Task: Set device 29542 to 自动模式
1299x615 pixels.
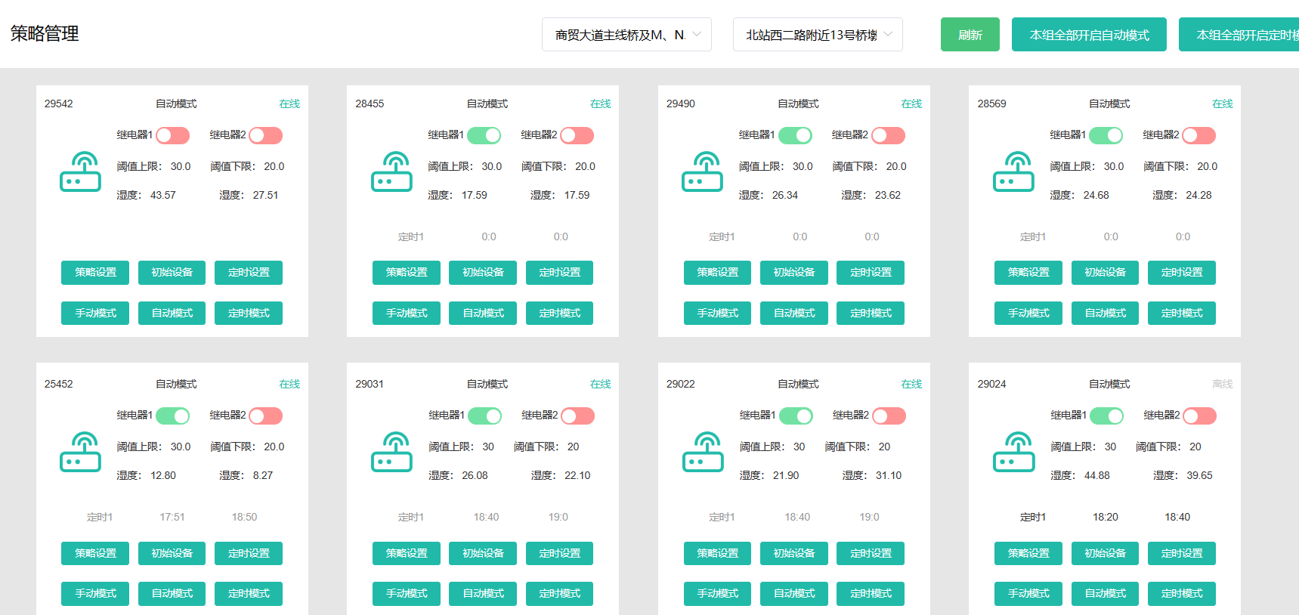Action: [172, 313]
